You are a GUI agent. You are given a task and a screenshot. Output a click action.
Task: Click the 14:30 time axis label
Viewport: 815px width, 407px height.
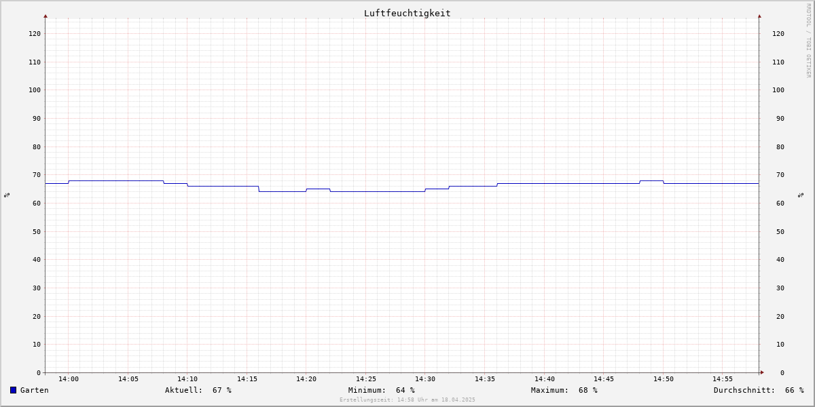(425, 379)
